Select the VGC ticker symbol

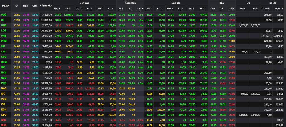point(4,99)
